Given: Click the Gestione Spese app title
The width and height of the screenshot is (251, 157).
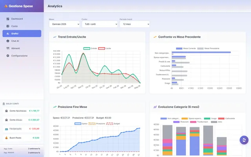Looking at the screenshot, I should [21, 6].
